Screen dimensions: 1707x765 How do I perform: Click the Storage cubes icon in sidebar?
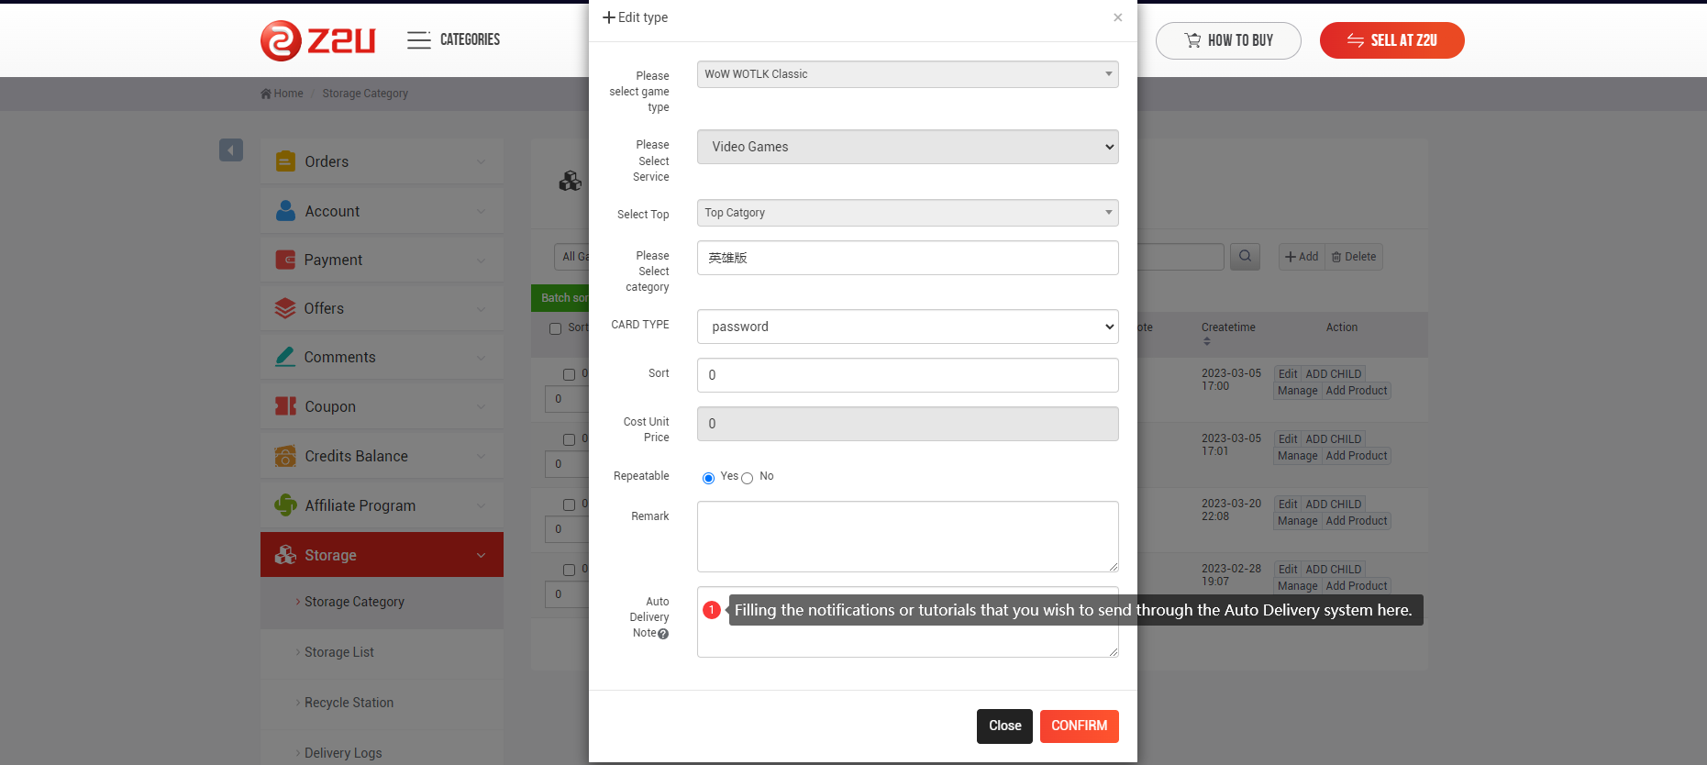(x=285, y=555)
